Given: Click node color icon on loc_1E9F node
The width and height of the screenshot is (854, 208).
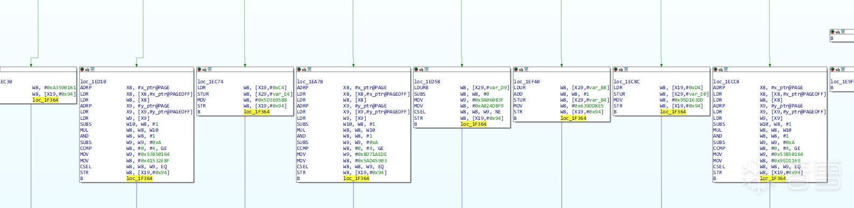Looking at the screenshot, I should 832,69.
